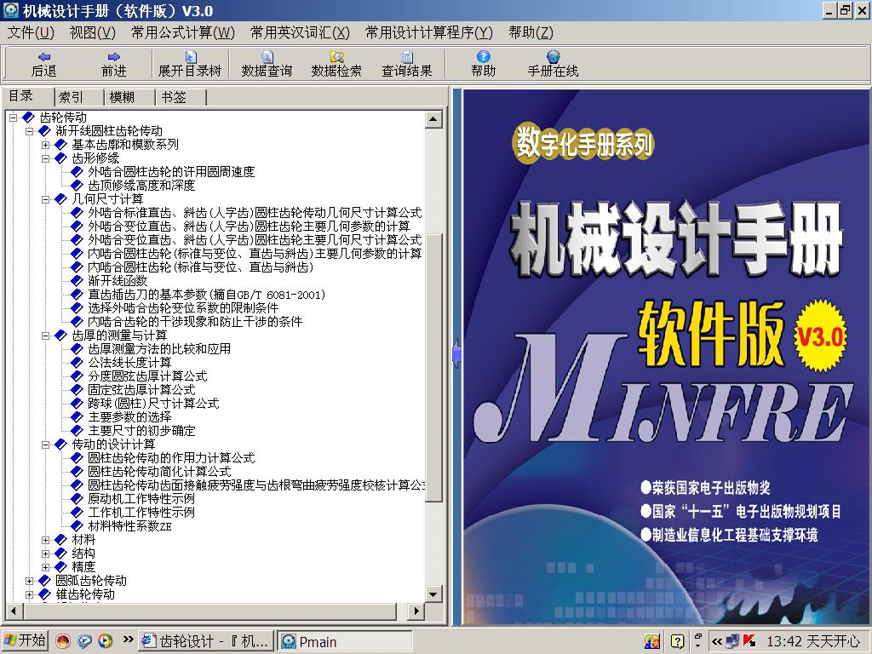
Task: Open 数据检索 from the toolbar
Action: [x=336, y=64]
